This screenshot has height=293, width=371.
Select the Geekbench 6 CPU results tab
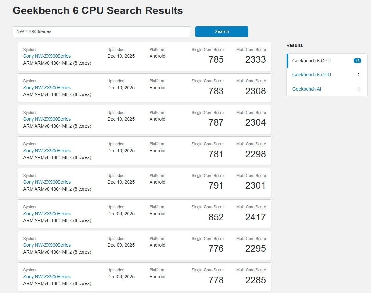click(x=311, y=61)
